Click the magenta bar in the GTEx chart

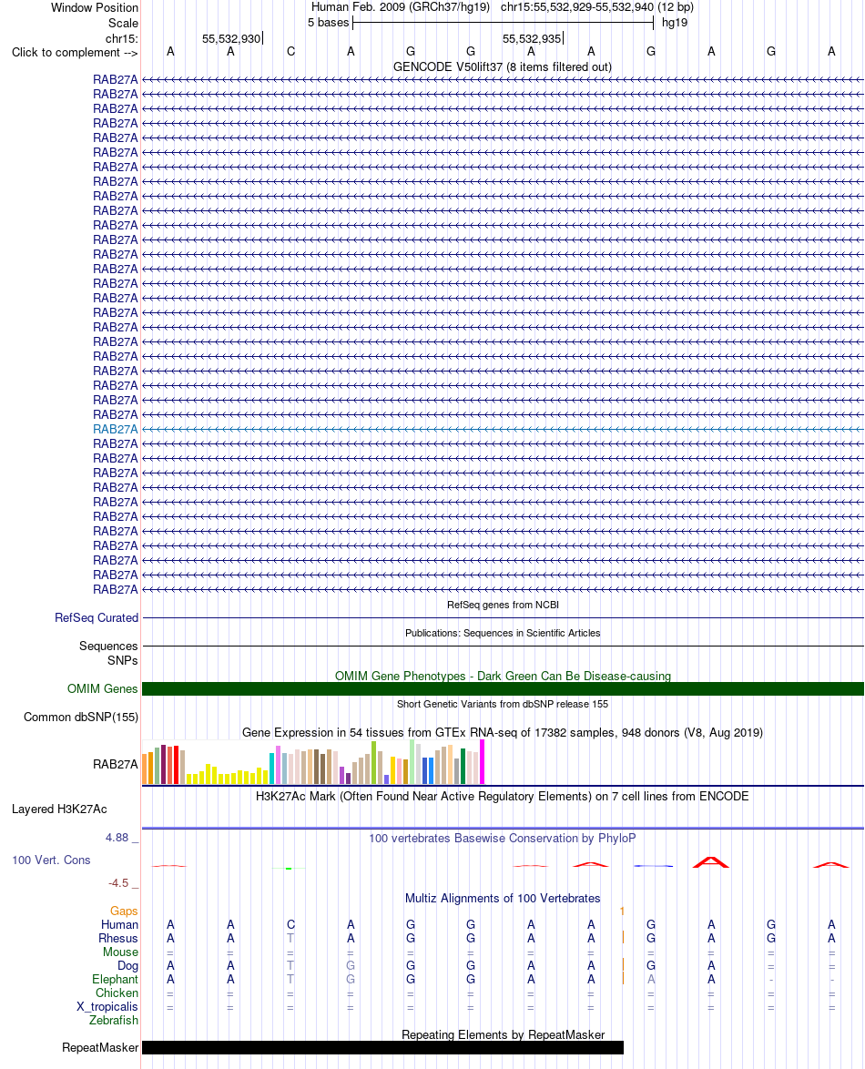(482, 762)
